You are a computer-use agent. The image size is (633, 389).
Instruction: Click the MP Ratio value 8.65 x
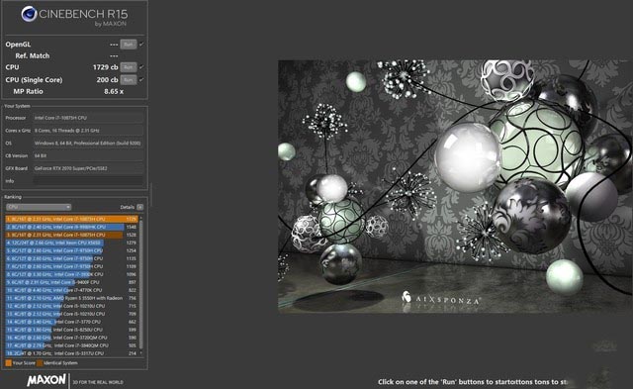coord(114,92)
